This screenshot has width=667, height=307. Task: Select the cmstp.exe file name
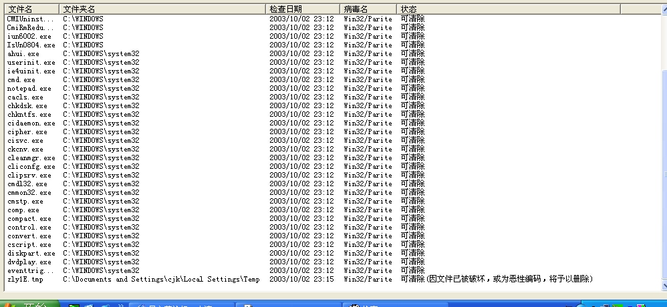coord(25,202)
